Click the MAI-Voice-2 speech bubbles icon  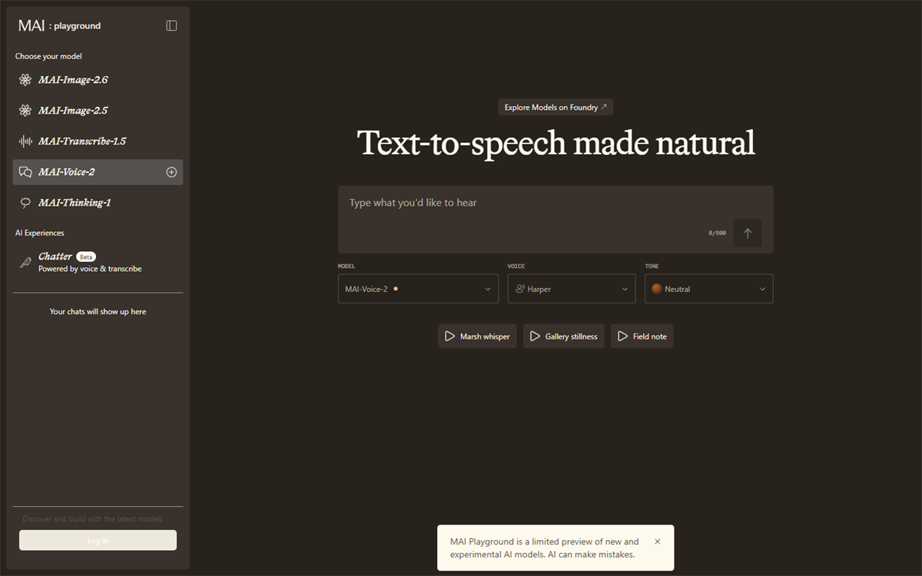point(25,172)
